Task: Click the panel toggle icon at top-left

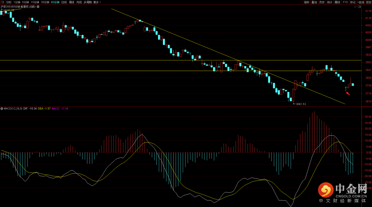Action: pos(3,2)
